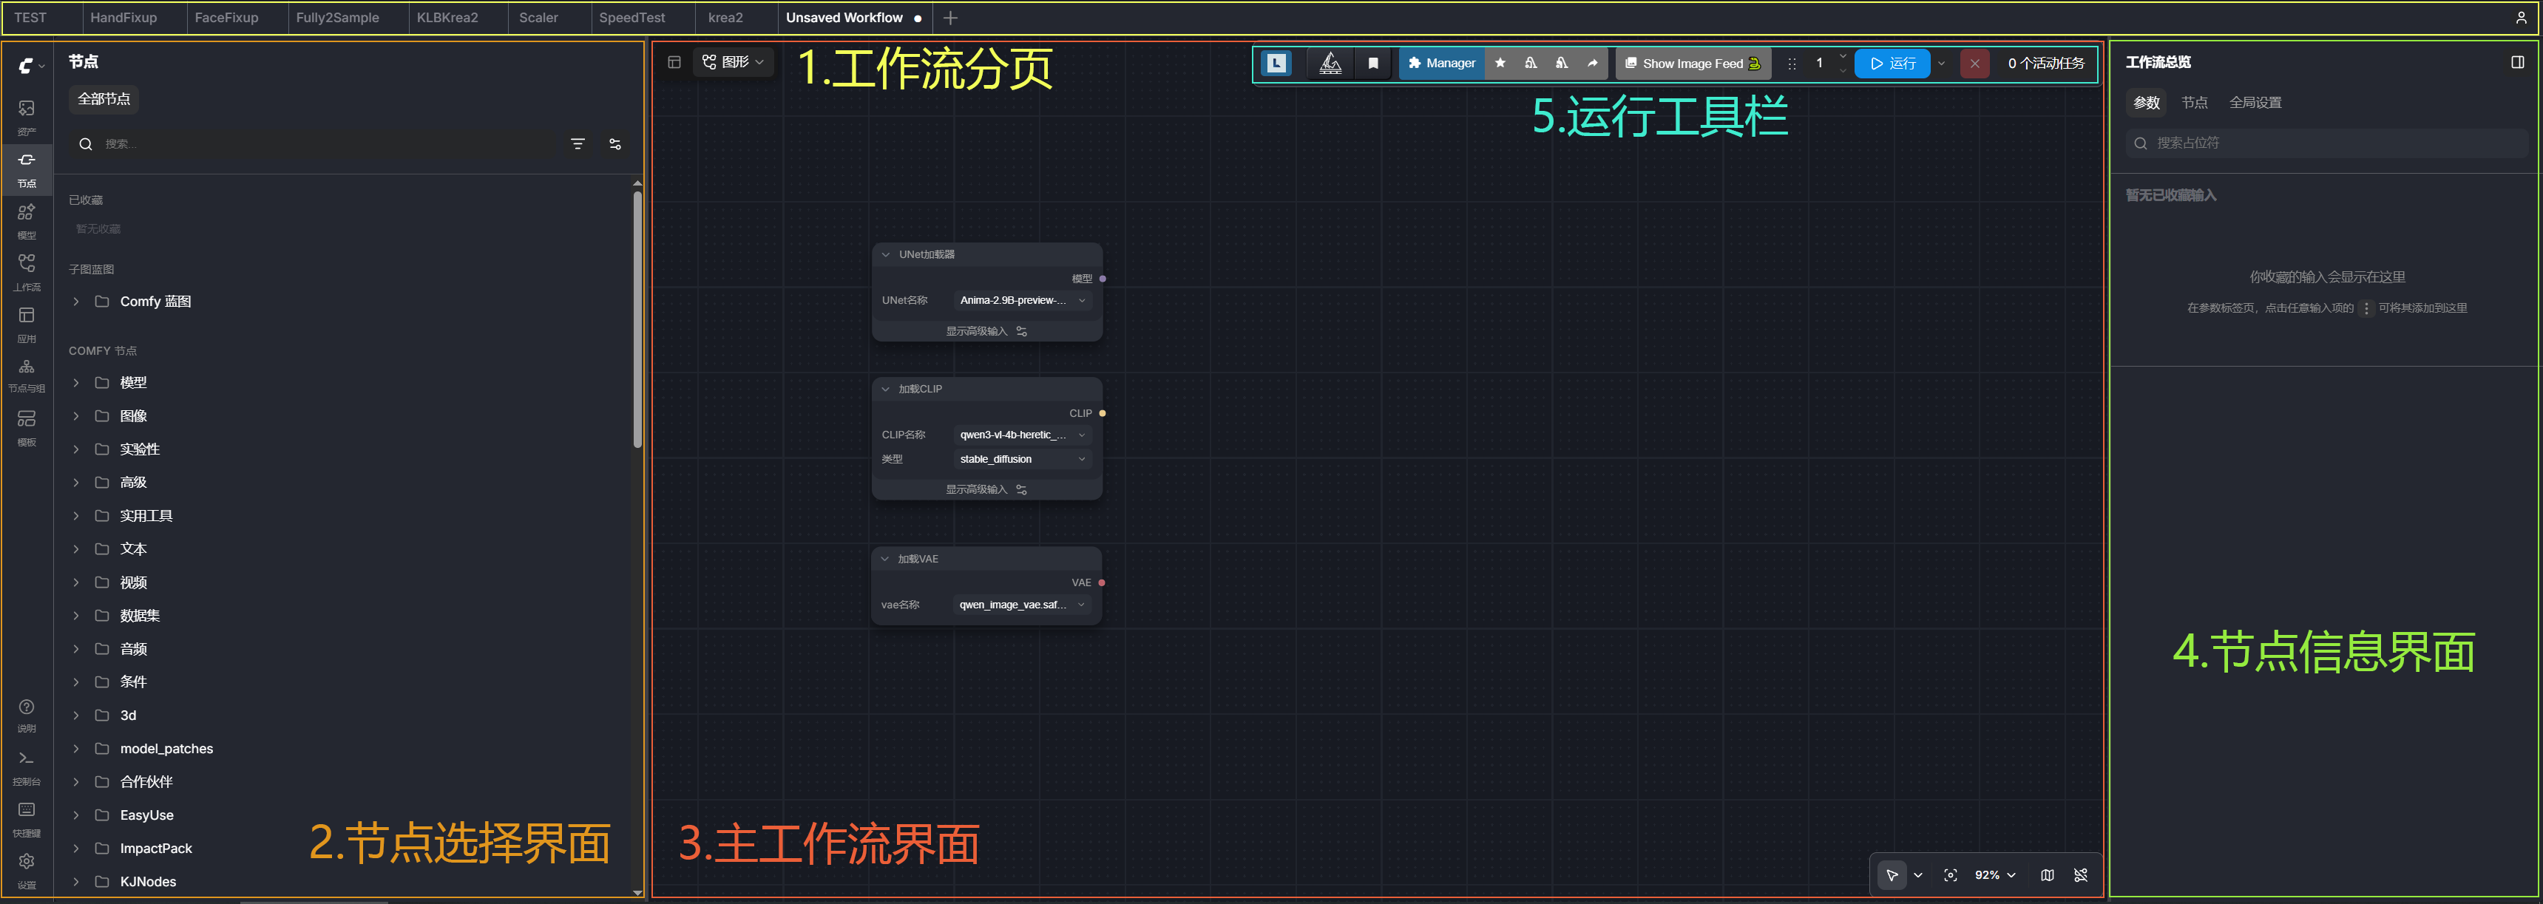Click the sort filter icon beside node search
The image size is (2543, 904).
pos(578,144)
